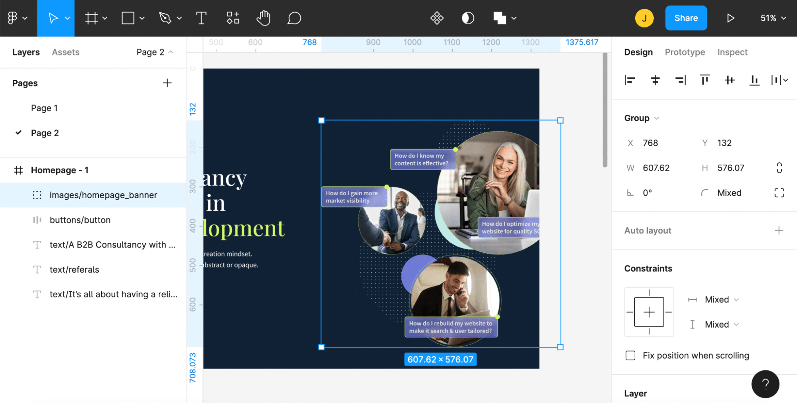Switch to the Prototype tab
The image size is (797, 403).
tap(685, 52)
